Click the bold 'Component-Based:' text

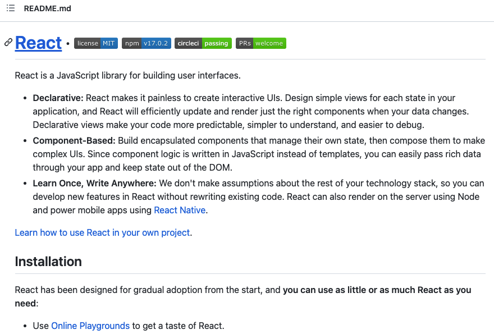point(74,140)
